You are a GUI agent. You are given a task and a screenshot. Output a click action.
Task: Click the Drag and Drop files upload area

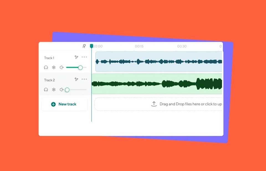[158, 104]
